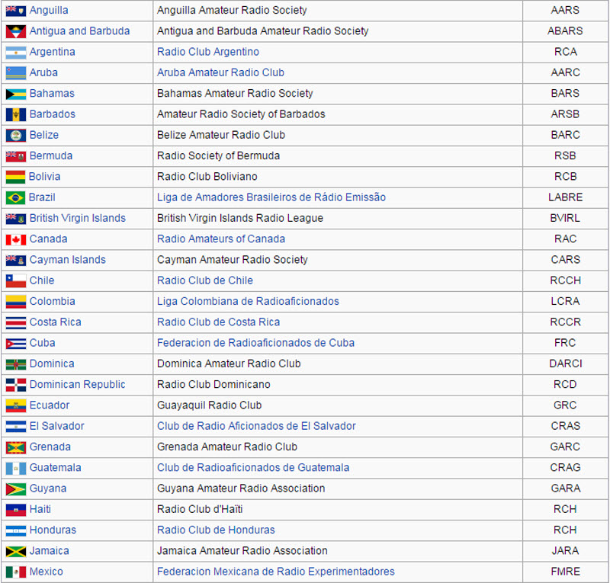Click the Guatemala flag icon
Viewport: 610px width, 583px height.
16,468
